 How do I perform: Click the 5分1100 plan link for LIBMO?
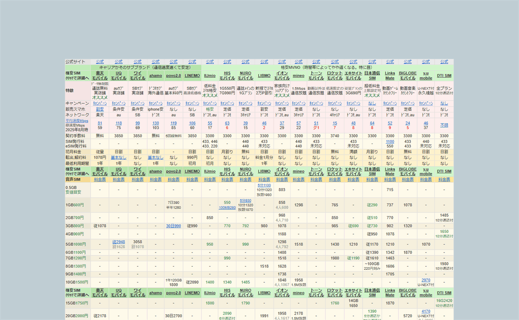point(264,185)
